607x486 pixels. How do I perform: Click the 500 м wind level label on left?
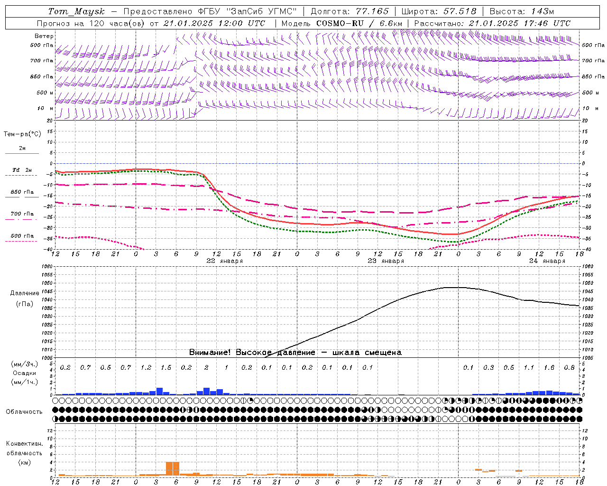45,93
